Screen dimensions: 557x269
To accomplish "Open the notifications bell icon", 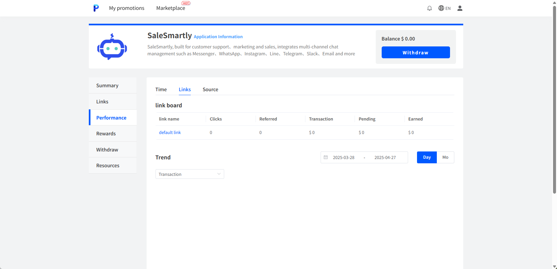I will click(x=429, y=8).
